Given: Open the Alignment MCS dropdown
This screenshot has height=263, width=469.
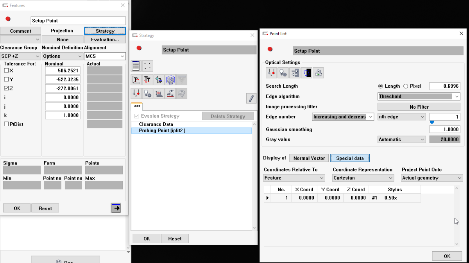Looking at the screenshot, I should (x=105, y=56).
